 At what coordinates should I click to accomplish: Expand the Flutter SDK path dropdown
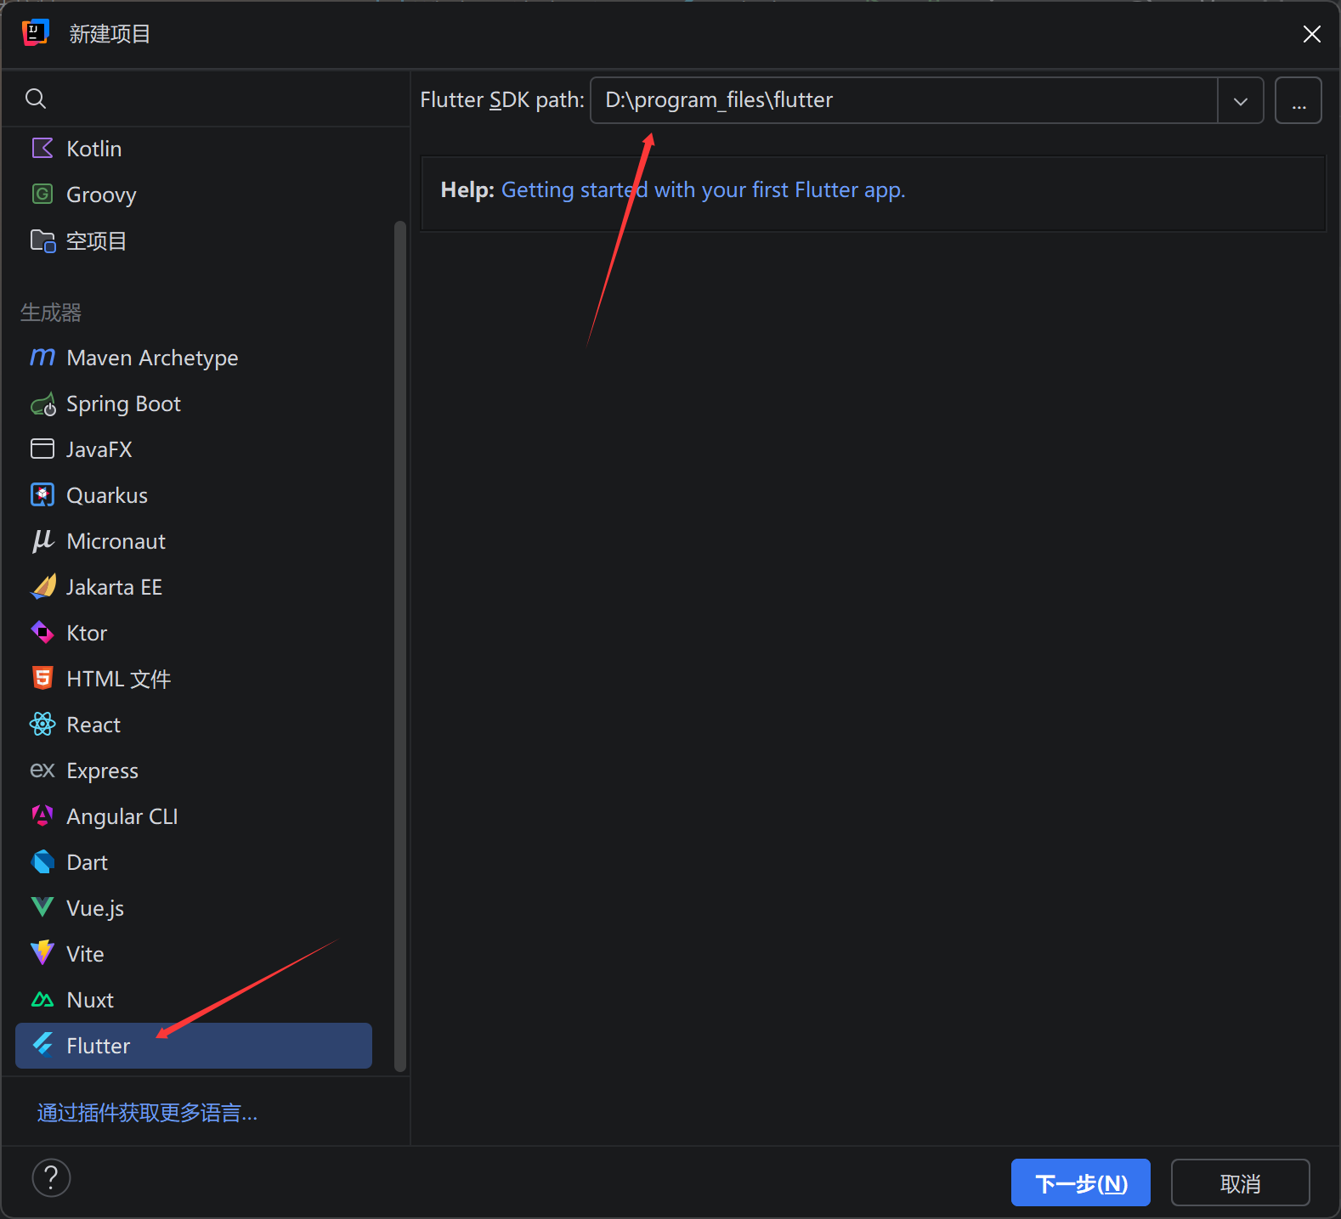click(x=1241, y=101)
